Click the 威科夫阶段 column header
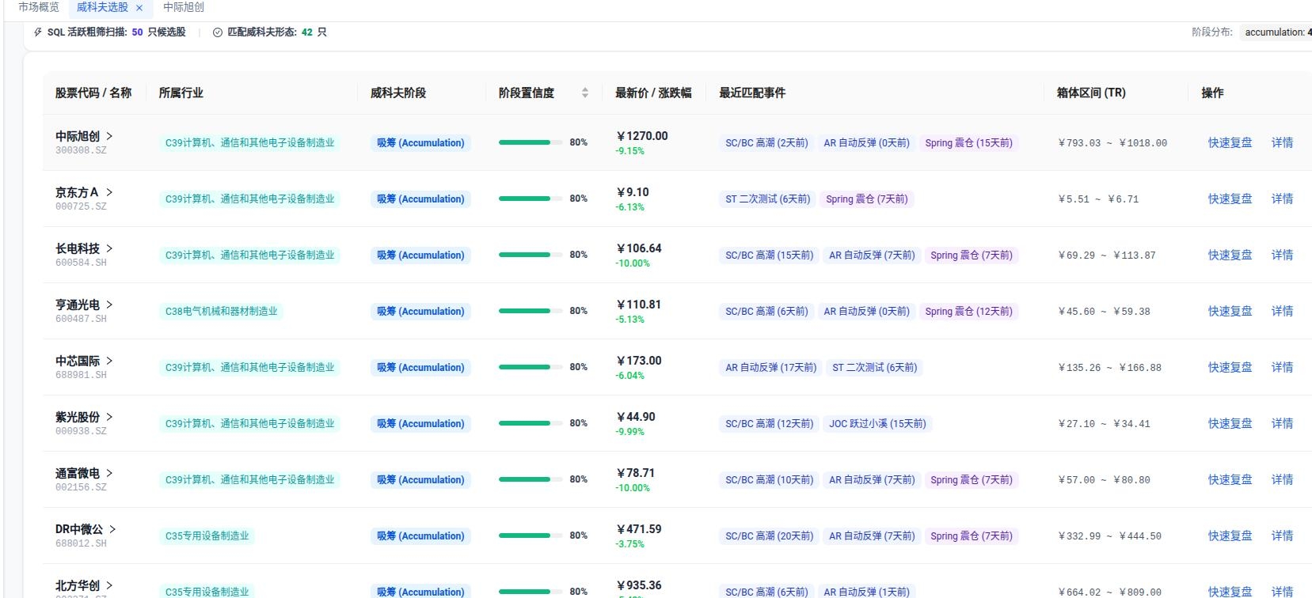1312x598 pixels. click(398, 93)
